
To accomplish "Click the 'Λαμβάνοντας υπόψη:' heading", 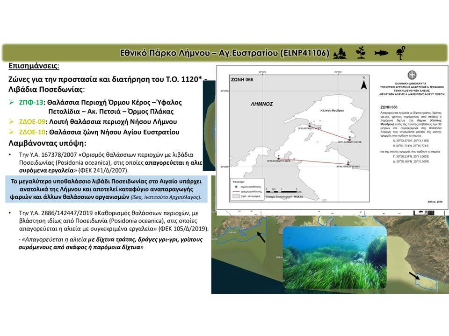I will coord(47,143).
